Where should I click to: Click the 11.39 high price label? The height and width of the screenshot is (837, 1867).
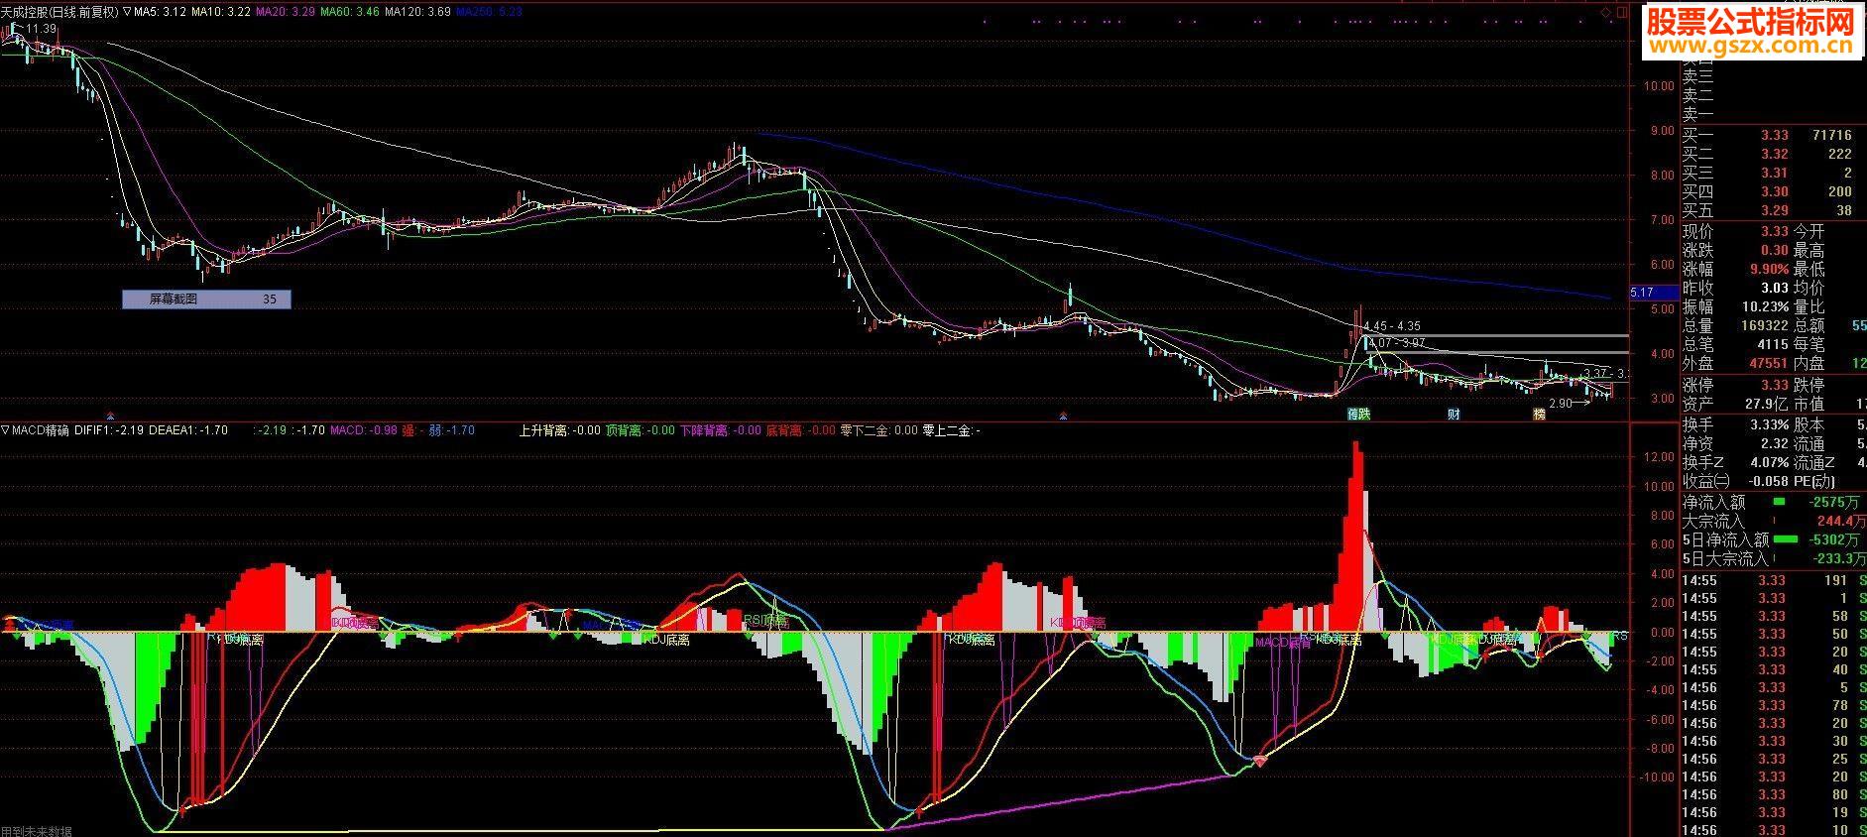click(x=42, y=29)
